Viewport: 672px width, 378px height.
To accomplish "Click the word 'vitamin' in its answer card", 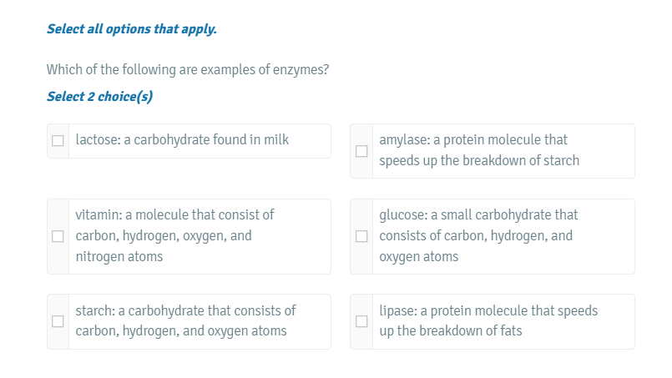I will pos(97,215).
